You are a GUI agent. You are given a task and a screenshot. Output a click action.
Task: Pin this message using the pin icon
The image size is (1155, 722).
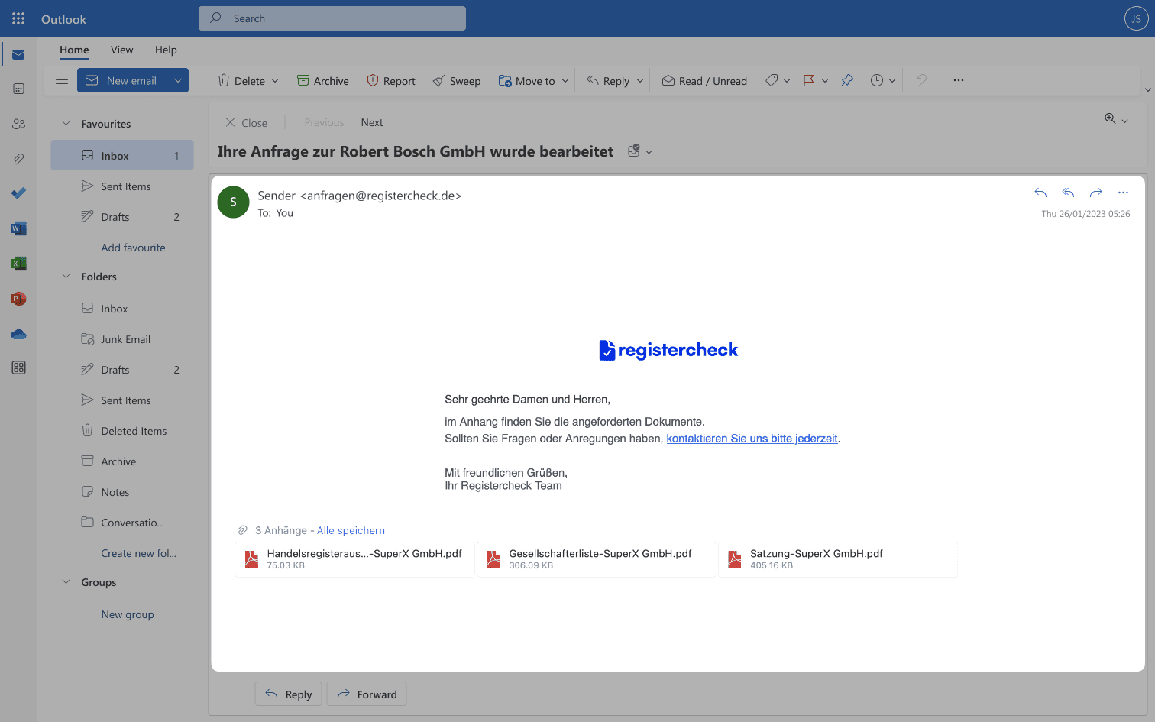pyautogui.click(x=847, y=80)
